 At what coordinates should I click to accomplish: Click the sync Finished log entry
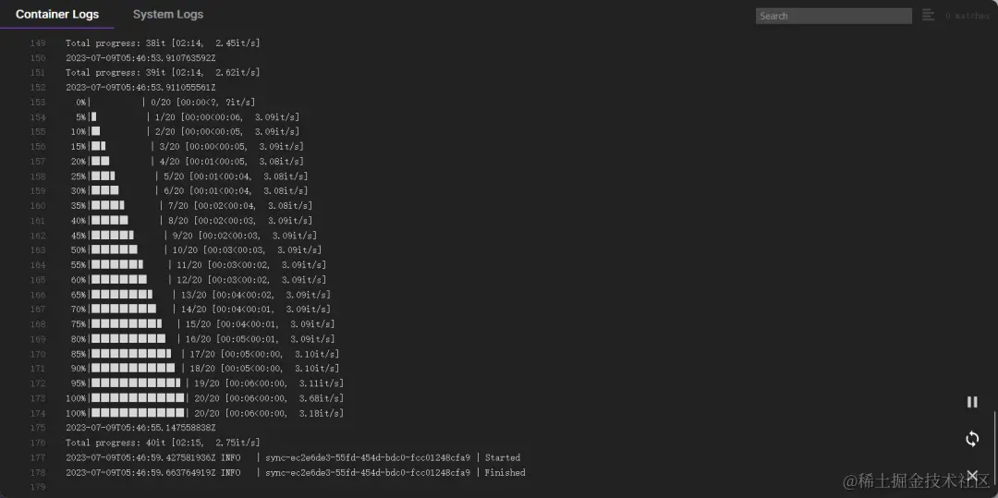[296, 472]
